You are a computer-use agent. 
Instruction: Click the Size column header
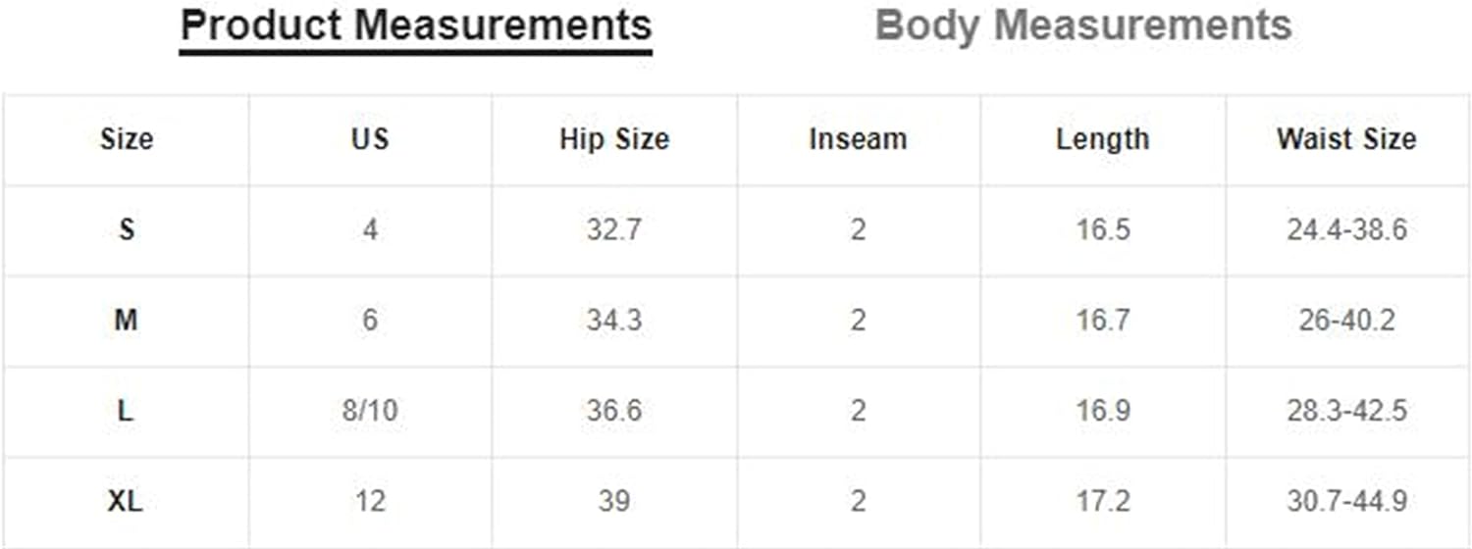pyautogui.click(x=127, y=139)
